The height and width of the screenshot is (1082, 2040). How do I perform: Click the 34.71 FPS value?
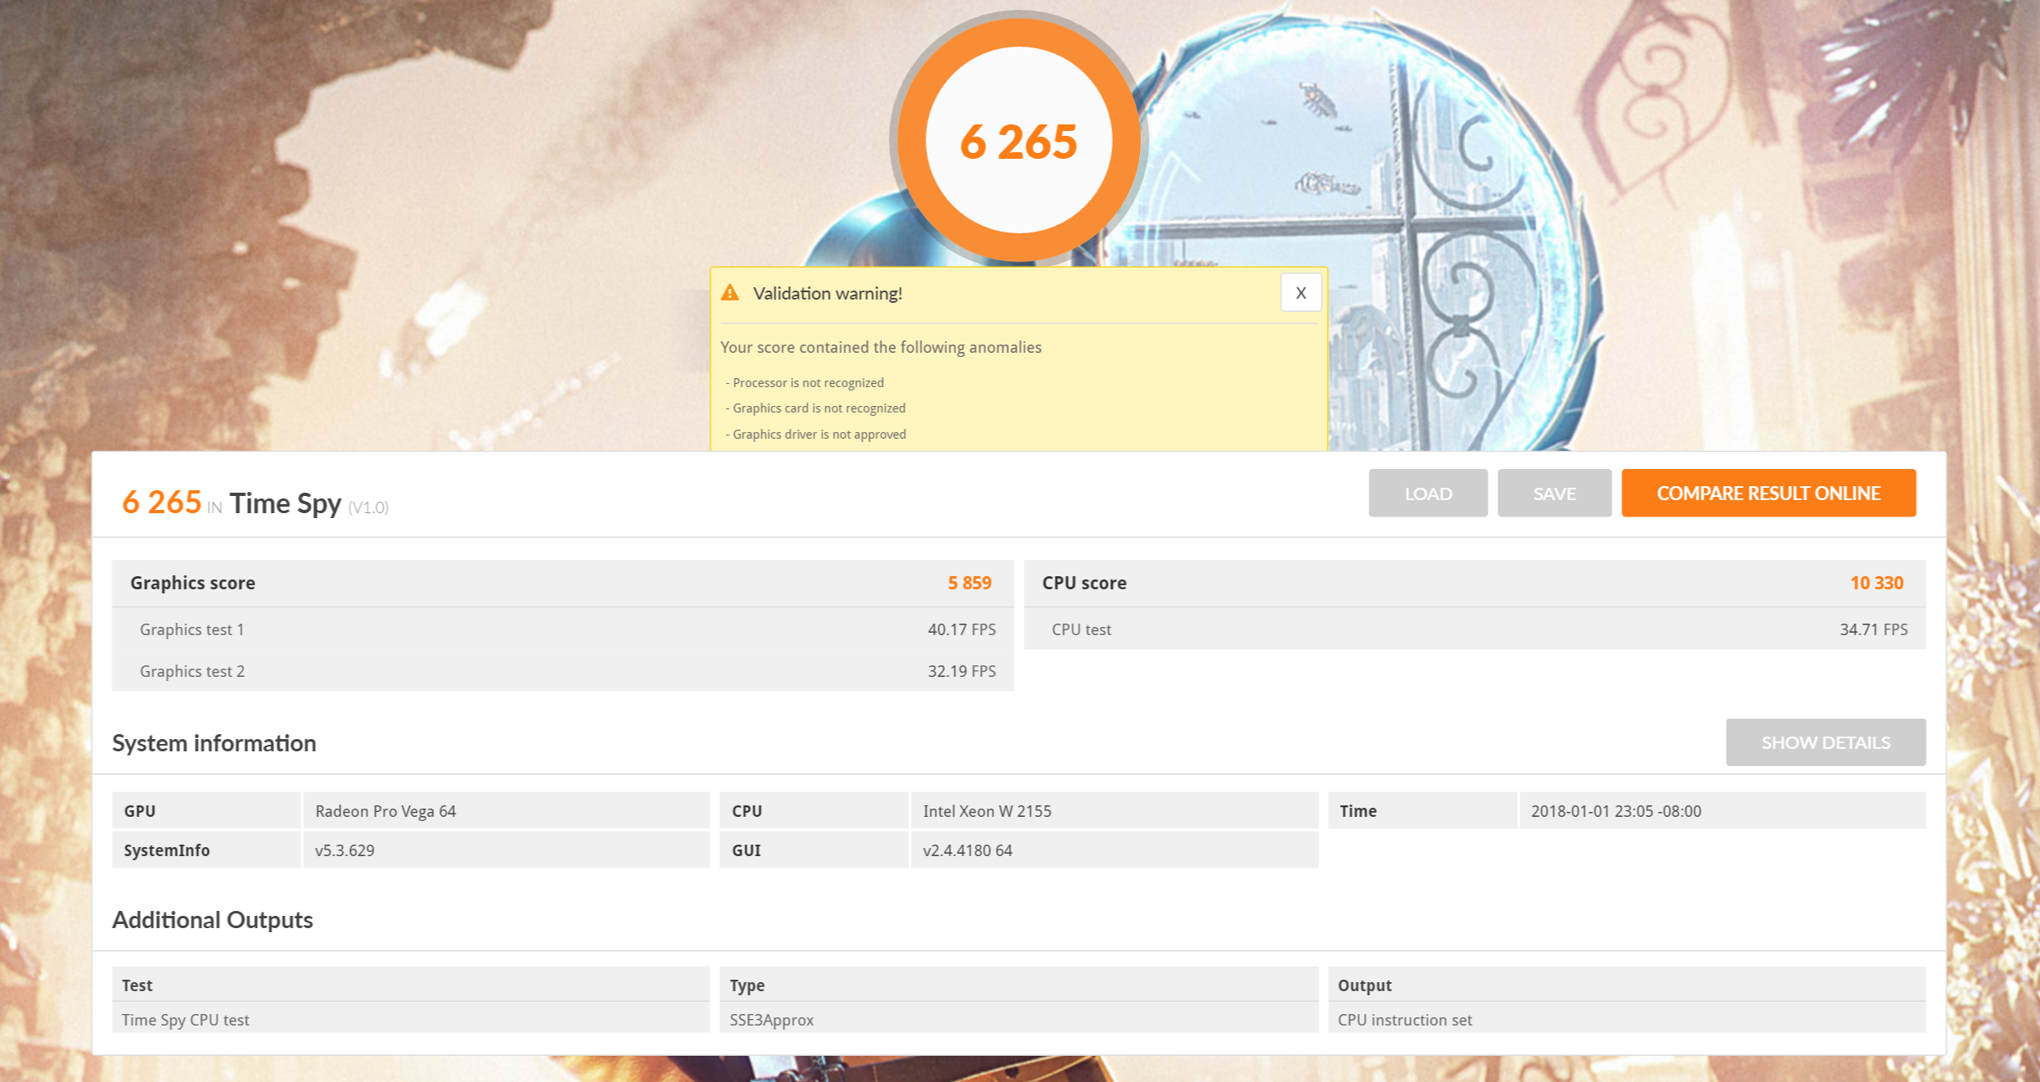click(1873, 629)
